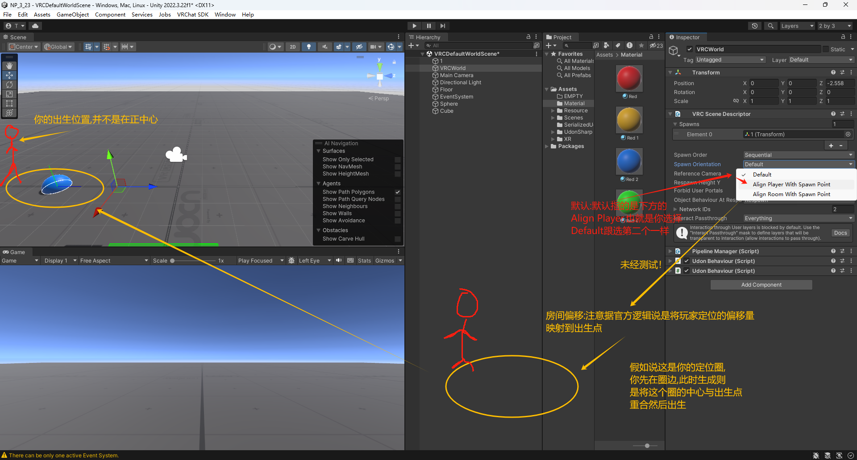Select the Rotate tool
Screen dimensions: 857x460
point(9,85)
